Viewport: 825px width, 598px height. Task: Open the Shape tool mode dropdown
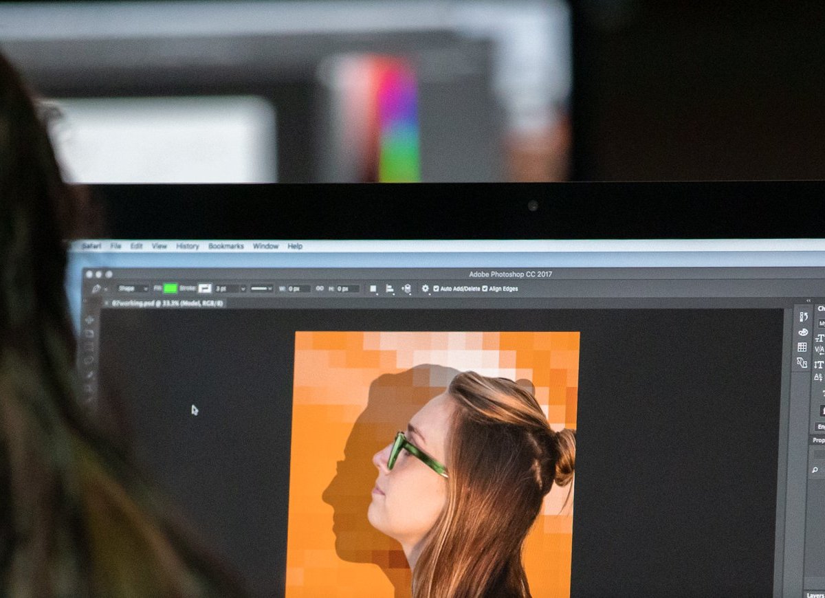click(133, 289)
